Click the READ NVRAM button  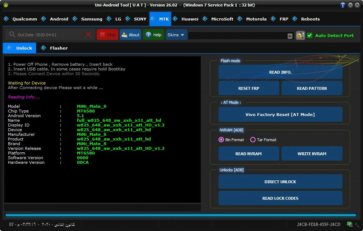tap(249, 154)
